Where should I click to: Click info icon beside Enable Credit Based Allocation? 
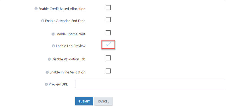[36, 9]
